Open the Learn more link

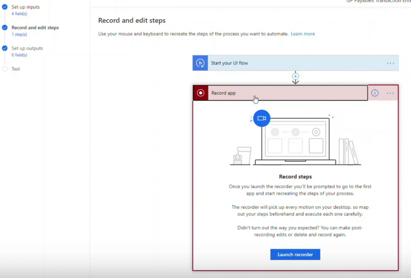[303, 34]
